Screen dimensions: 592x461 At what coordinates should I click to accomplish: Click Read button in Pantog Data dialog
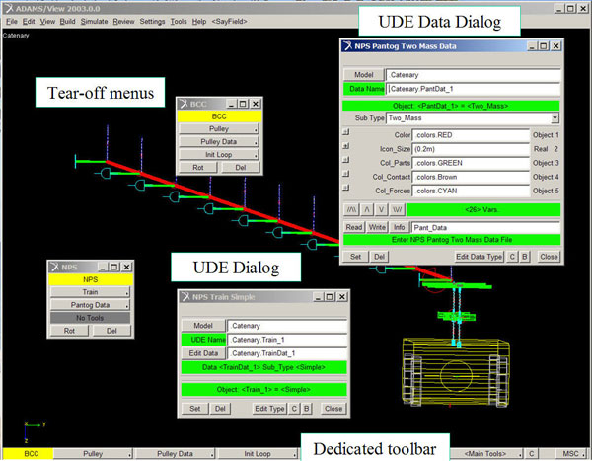(x=354, y=227)
